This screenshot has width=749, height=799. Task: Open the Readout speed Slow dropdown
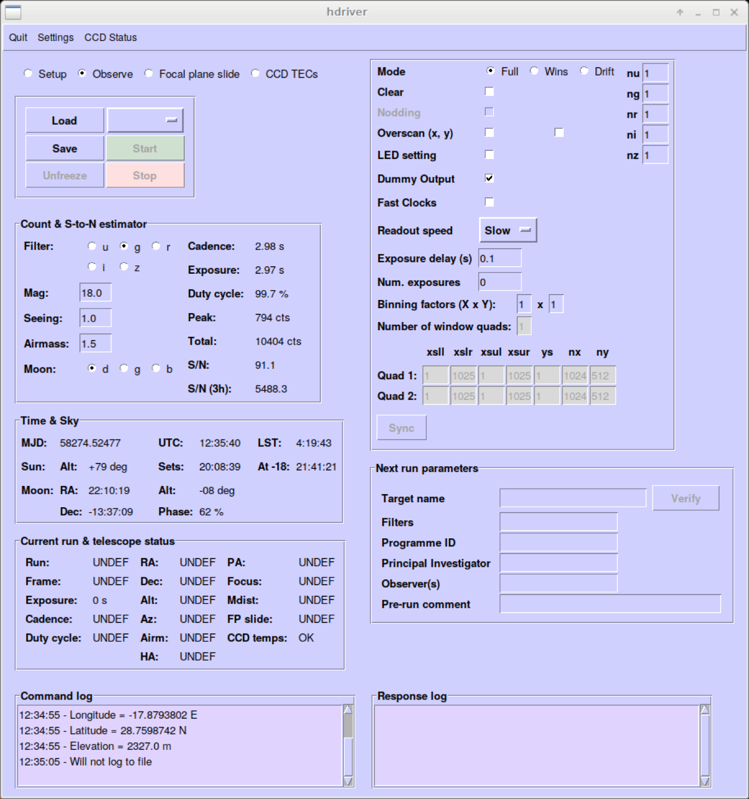[507, 231]
